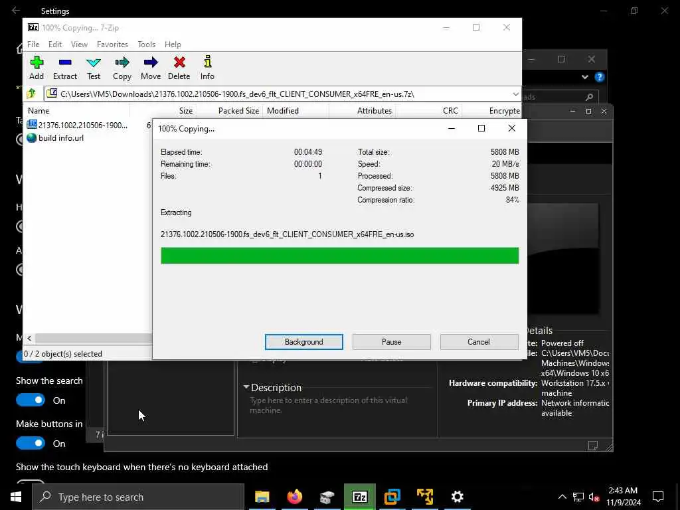
Task: Click the 7-Zip archive path field
Action: 278,94
